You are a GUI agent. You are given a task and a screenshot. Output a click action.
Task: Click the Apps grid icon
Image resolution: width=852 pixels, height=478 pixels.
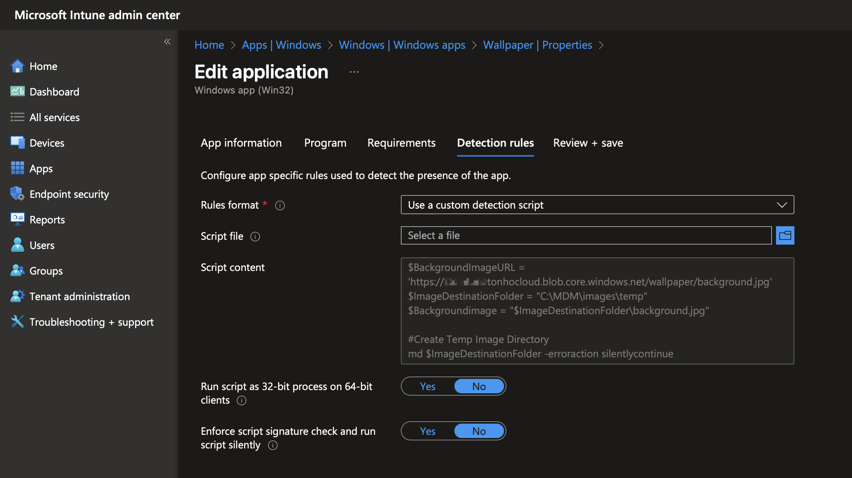pos(17,168)
